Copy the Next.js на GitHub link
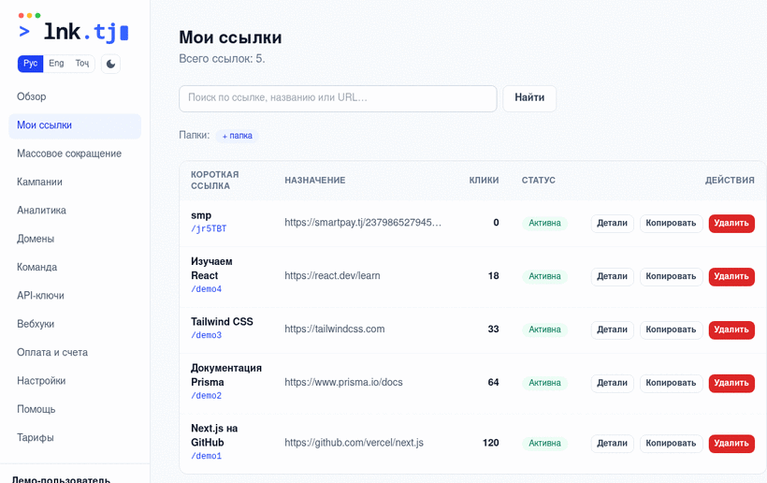This screenshot has width=767, height=483. point(671,444)
